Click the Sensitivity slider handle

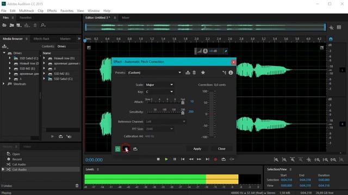pyautogui.click(x=183, y=113)
